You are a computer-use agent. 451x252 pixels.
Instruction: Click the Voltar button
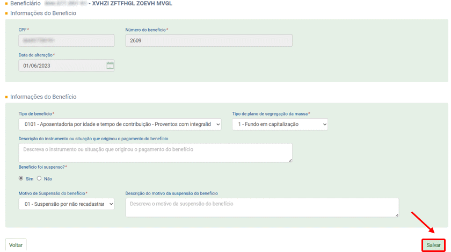[16, 245]
